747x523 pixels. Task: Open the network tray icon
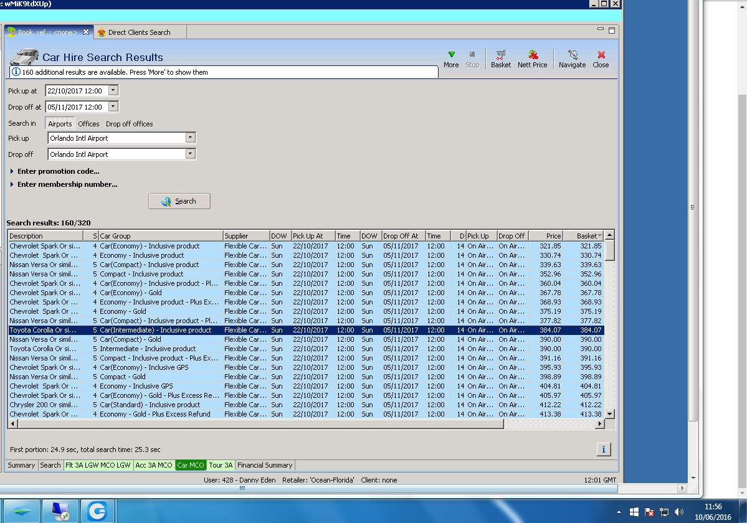click(x=664, y=512)
